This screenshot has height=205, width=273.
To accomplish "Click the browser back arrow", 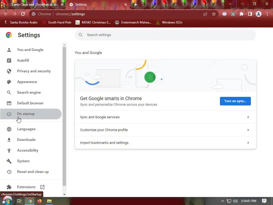I will (6, 14).
